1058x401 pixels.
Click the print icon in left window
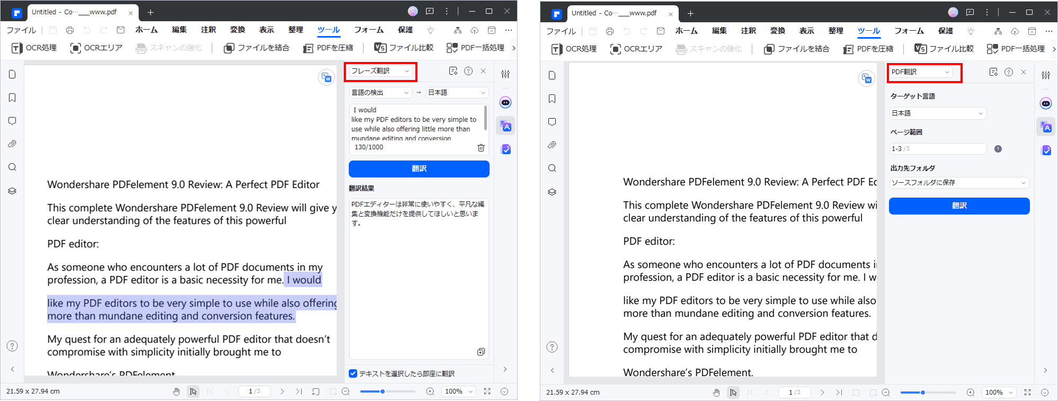pyautogui.click(x=70, y=30)
